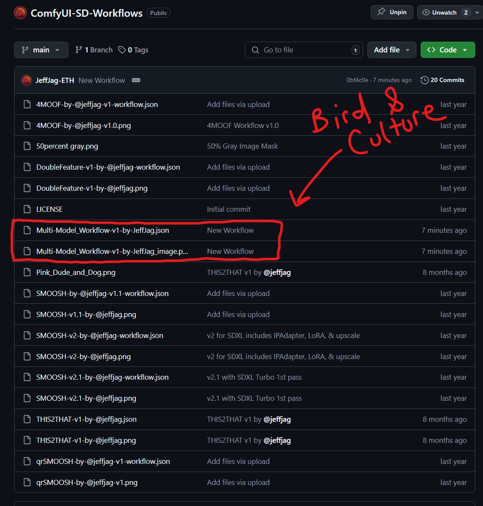This screenshot has width=483, height=506.
Task: Click the repository owner avatar beside ComfyUI-SD-Workflows
Action: pos(20,13)
